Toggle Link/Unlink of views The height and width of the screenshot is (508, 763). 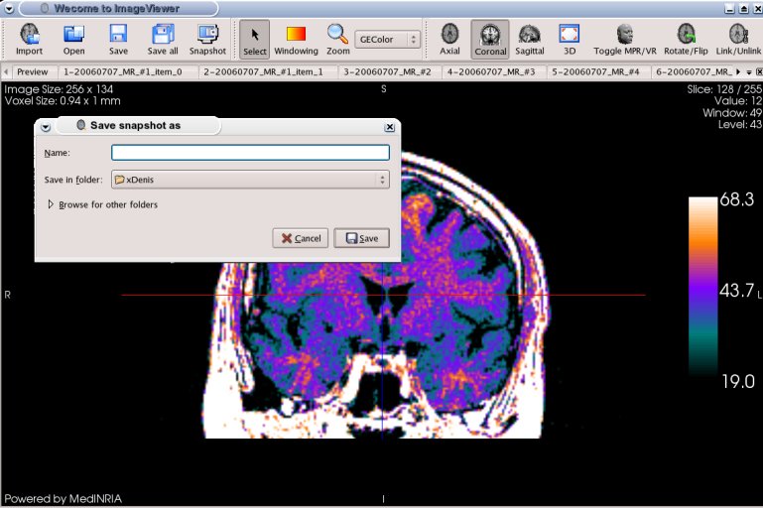[x=739, y=39]
